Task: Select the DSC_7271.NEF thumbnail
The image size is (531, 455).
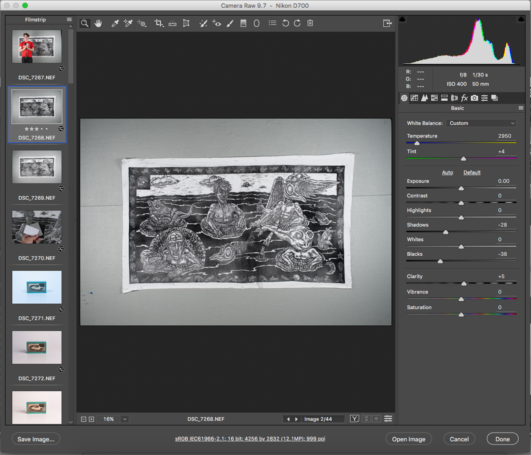Action: (37, 287)
